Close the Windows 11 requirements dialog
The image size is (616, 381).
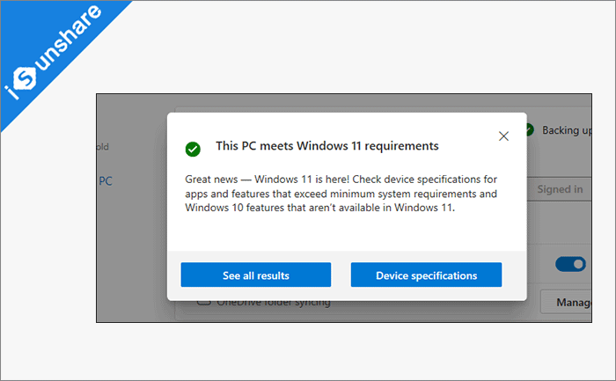[503, 136]
